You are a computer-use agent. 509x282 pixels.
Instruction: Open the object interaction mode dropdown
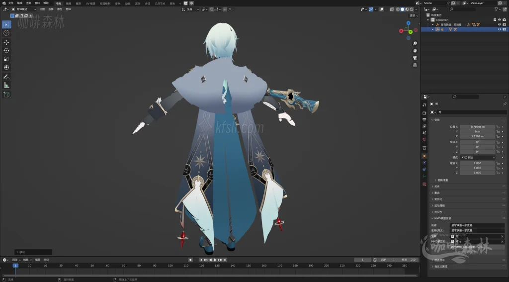coord(24,9)
